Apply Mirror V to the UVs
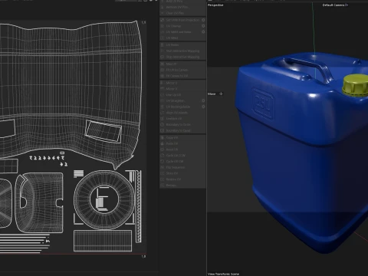Viewport: 368px width, 276px height. pyautogui.click(x=182, y=89)
